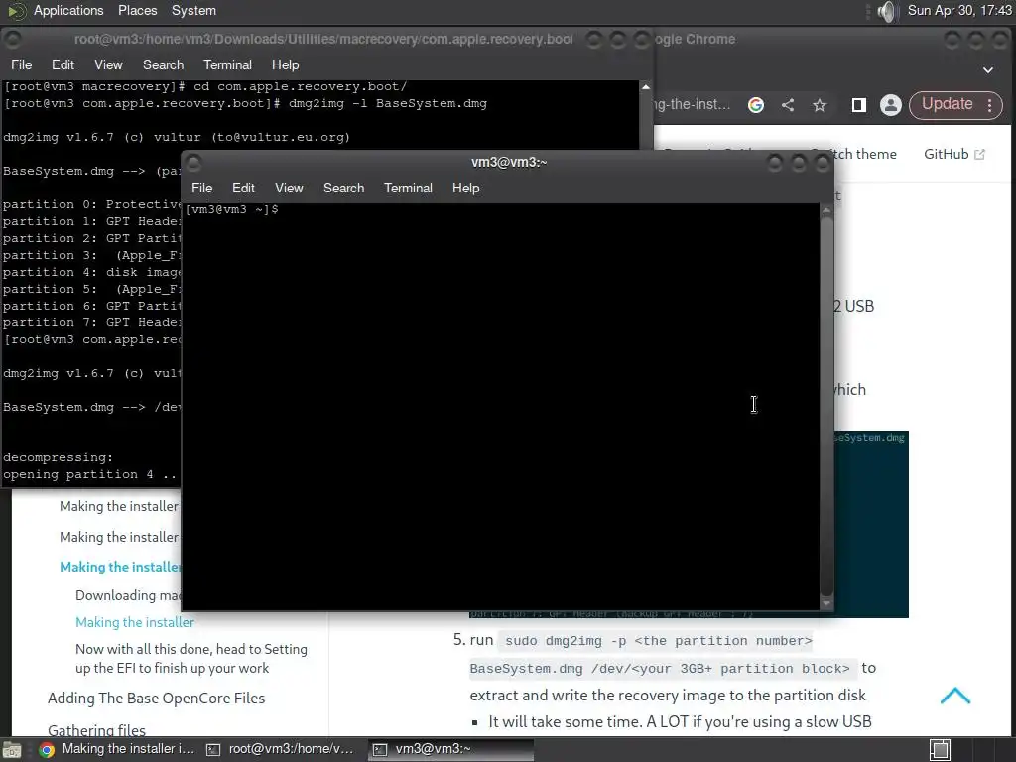Open Edit menu in vm3@vm3 terminal
This screenshot has width=1016, height=762.
(x=243, y=188)
